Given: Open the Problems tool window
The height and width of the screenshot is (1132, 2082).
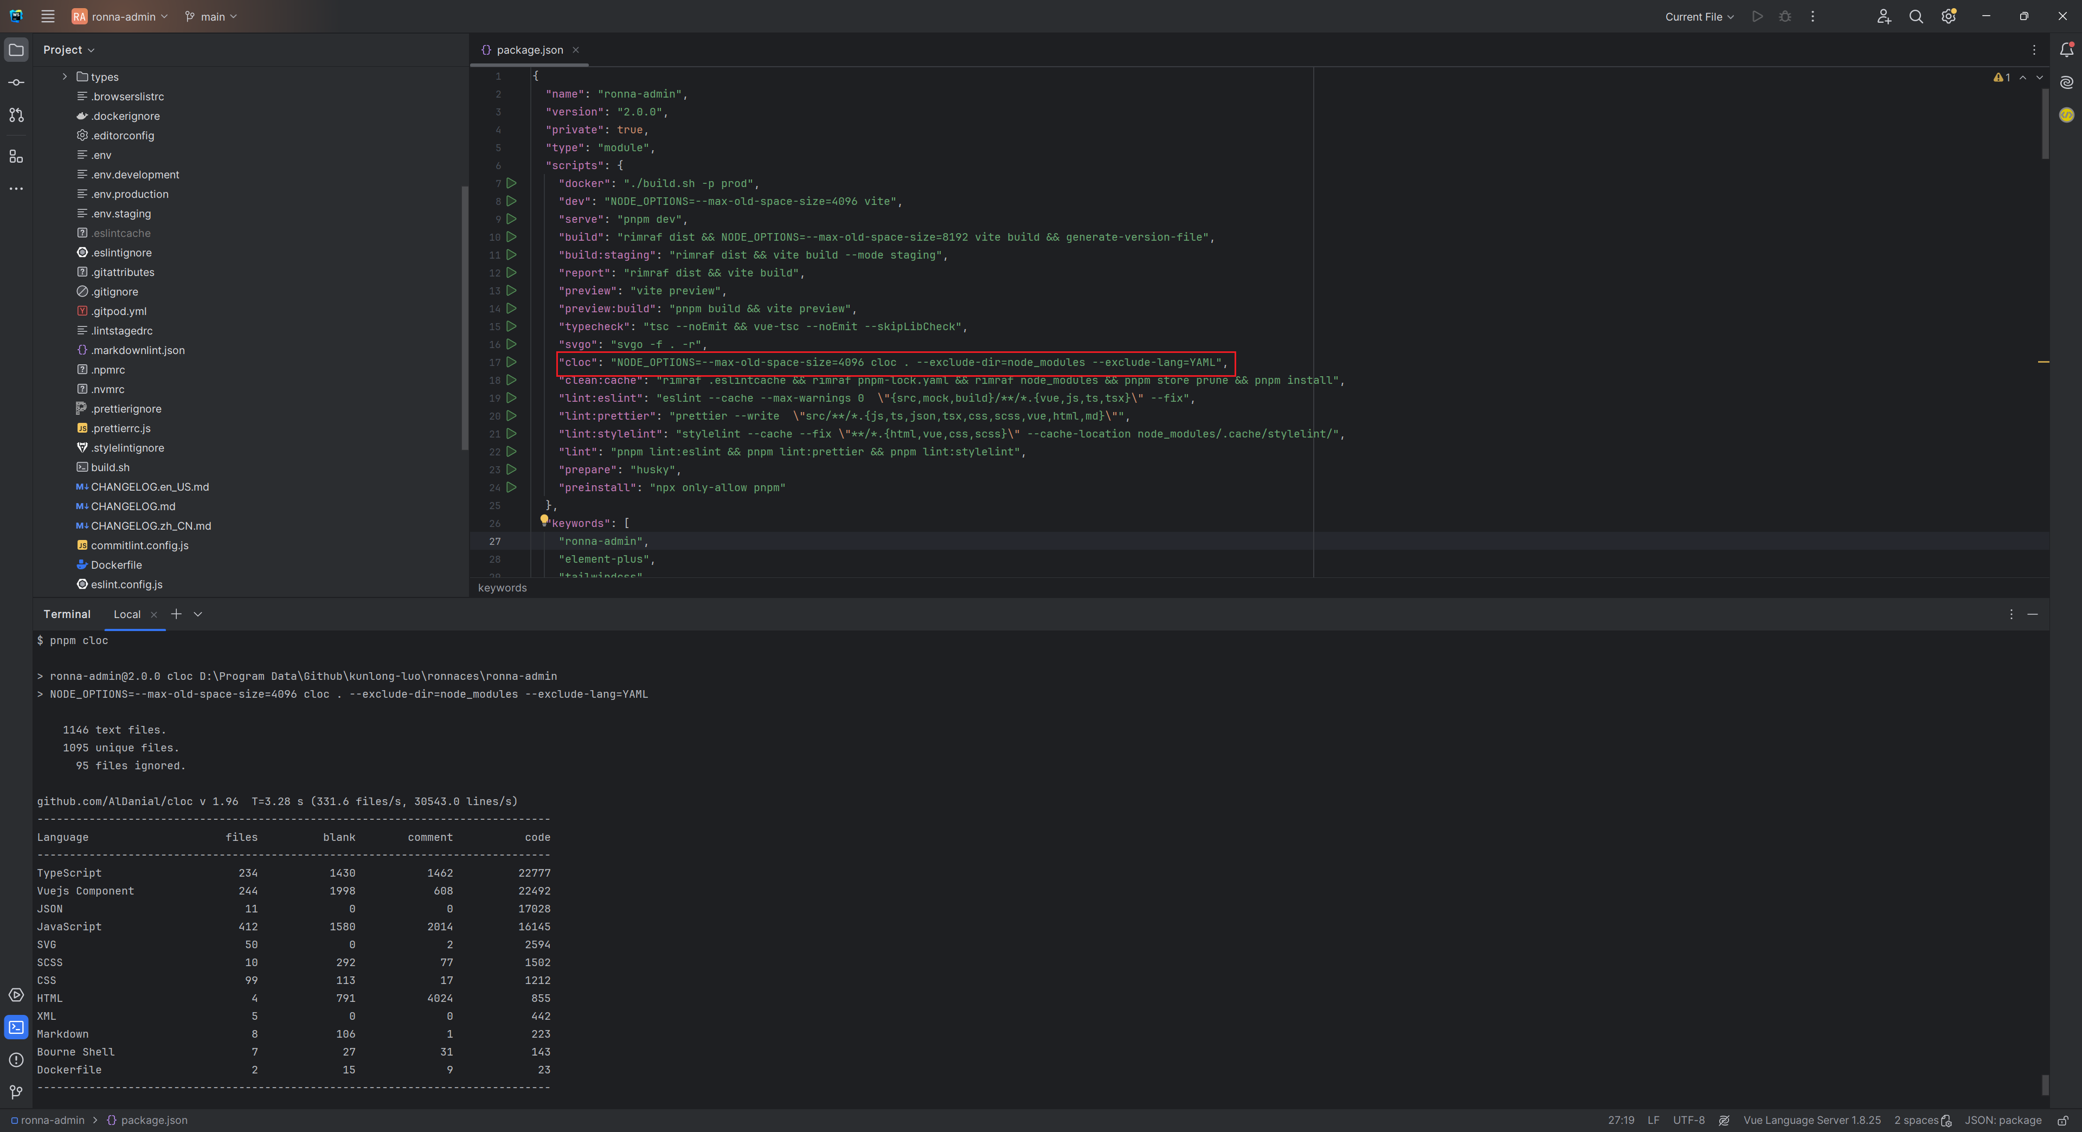Looking at the screenshot, I should pyautogui.click(x=16, y=1059).
